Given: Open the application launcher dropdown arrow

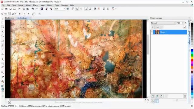Looking at the screenshot, I should click(116, 9).
